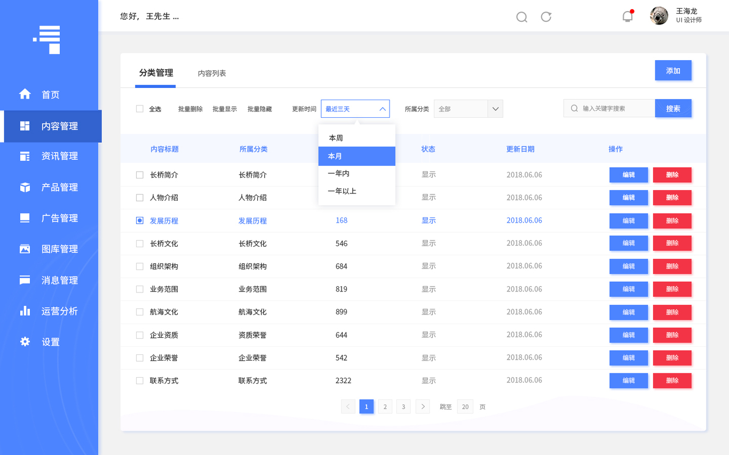Click the grid icon beside 内容管理
This screenshot has width=729, height=455.
pyautogui.click(x=25, y=126)
